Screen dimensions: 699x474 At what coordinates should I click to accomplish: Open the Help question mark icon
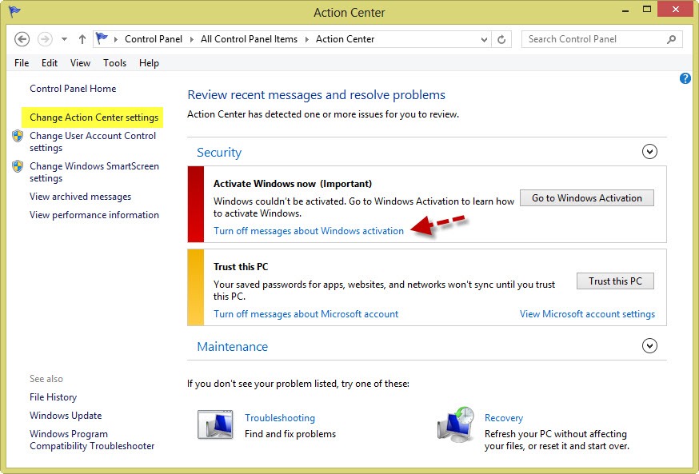pos(685,78)
